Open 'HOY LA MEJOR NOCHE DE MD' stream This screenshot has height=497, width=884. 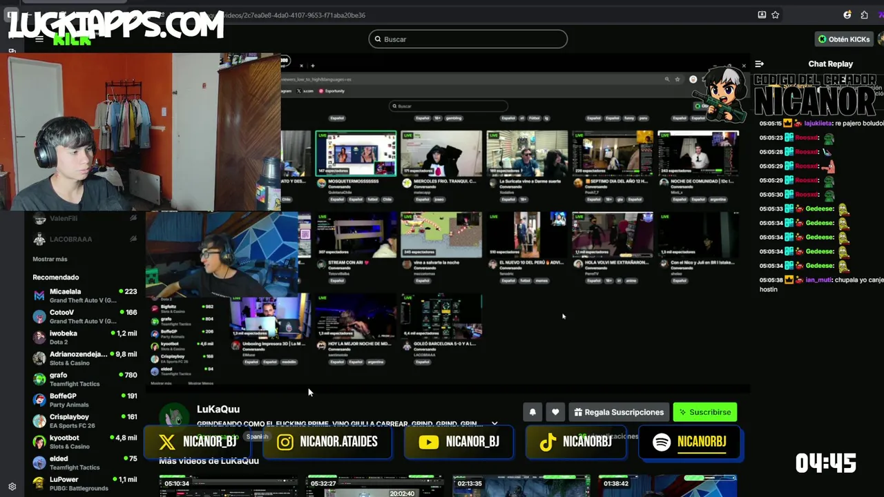click(x=356, y=316)
